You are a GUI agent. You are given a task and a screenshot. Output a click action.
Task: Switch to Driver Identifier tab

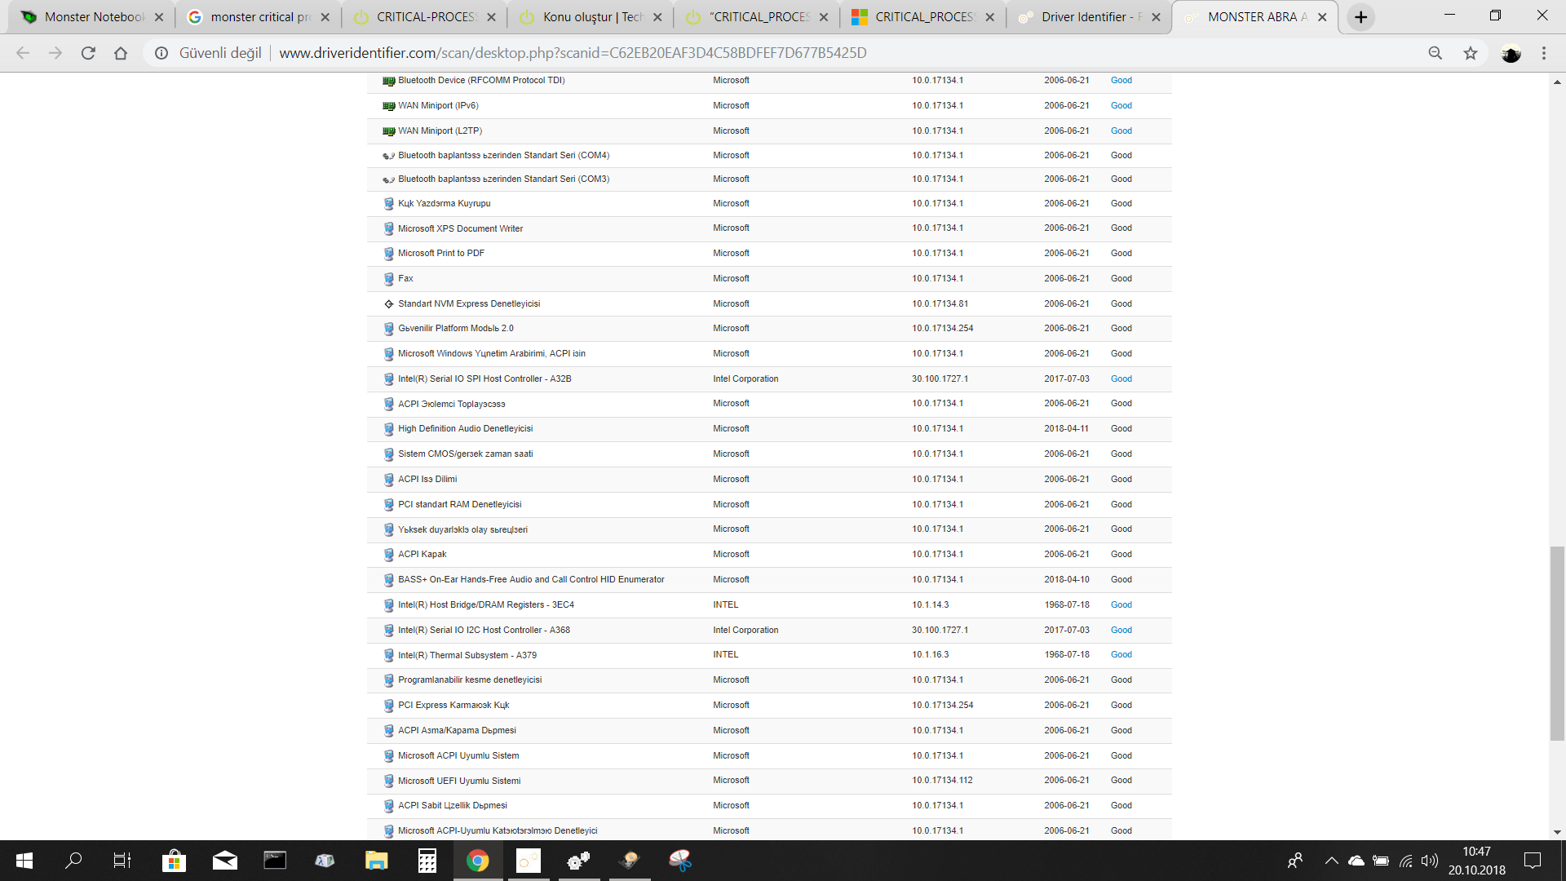click(1085, 17)
